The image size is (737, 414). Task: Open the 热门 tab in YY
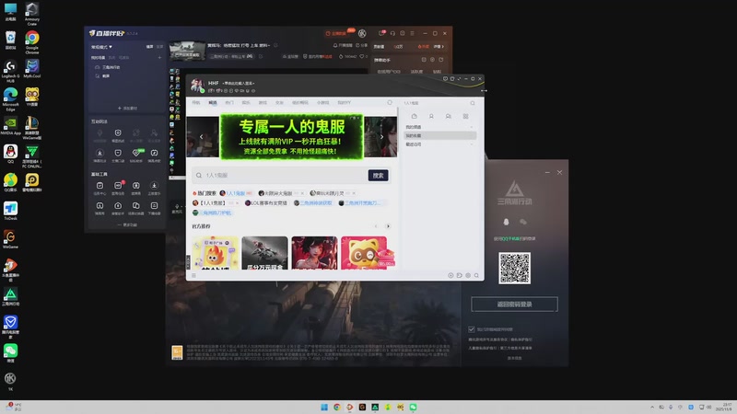(229, 102)
